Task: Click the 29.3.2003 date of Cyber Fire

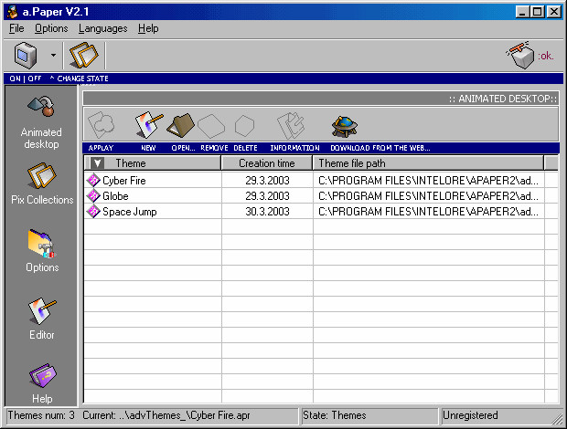Action: 267,180
